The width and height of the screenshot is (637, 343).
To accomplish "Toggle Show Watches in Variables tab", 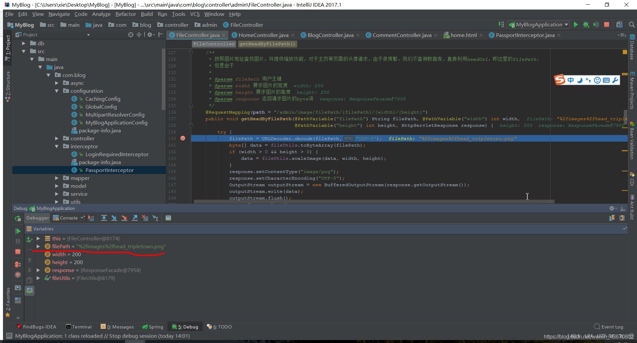I will pos(29,291).
